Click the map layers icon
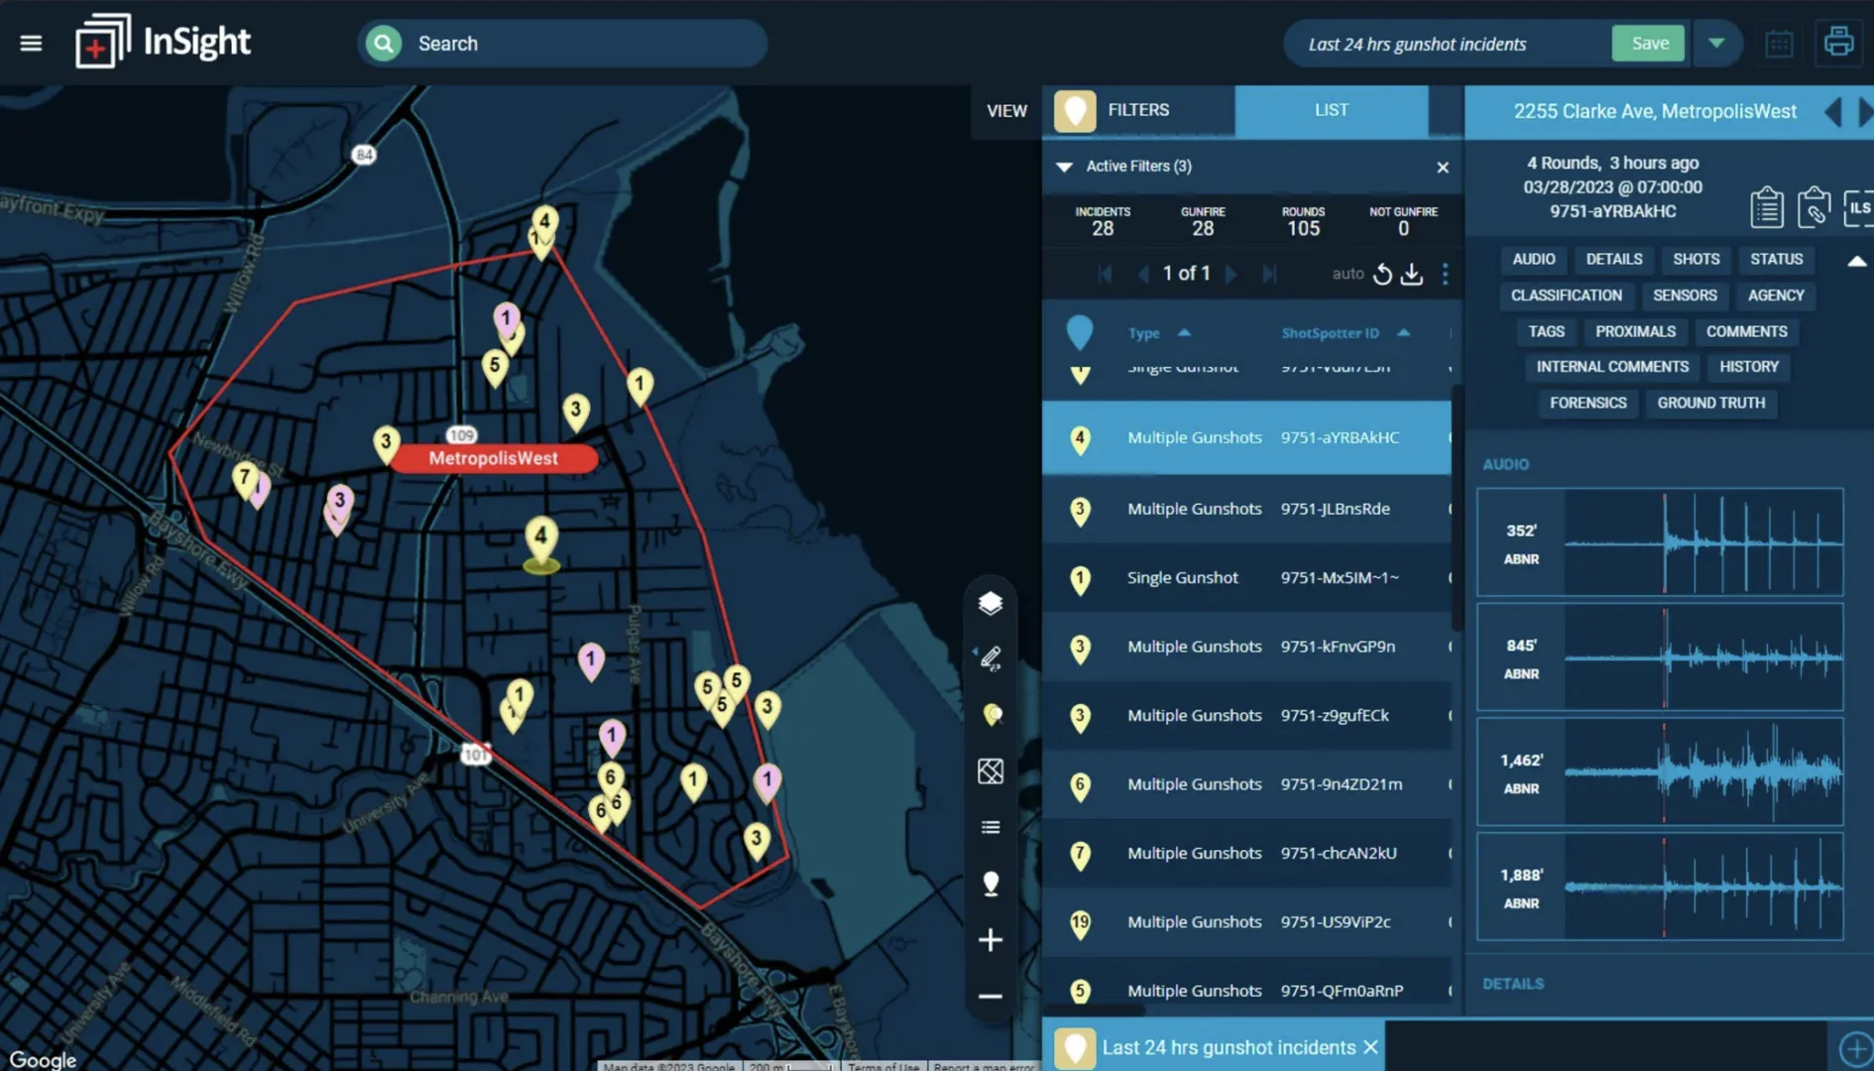The width and height of the screenshot is (1874, 1071). pyautogui.click(x=990, y=603)
